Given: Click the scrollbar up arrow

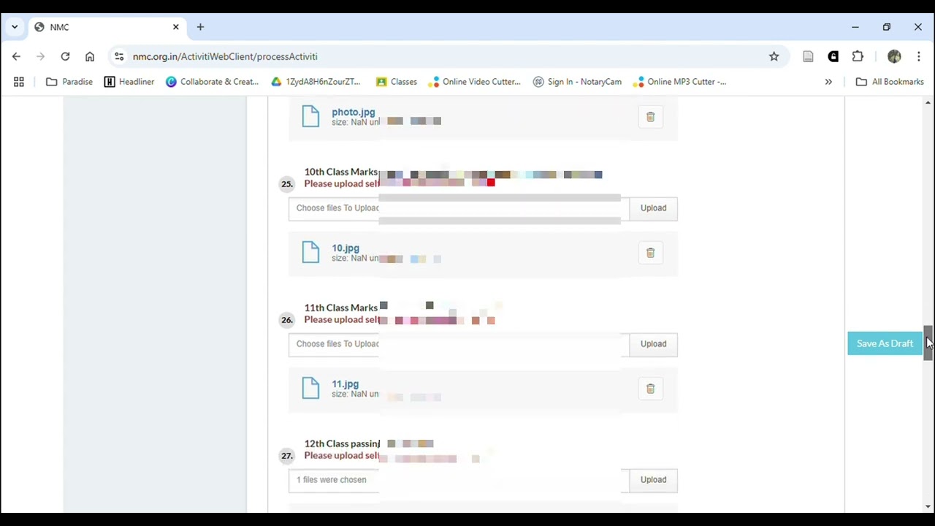Looking at the screenshot, I should tap(928, 103).
